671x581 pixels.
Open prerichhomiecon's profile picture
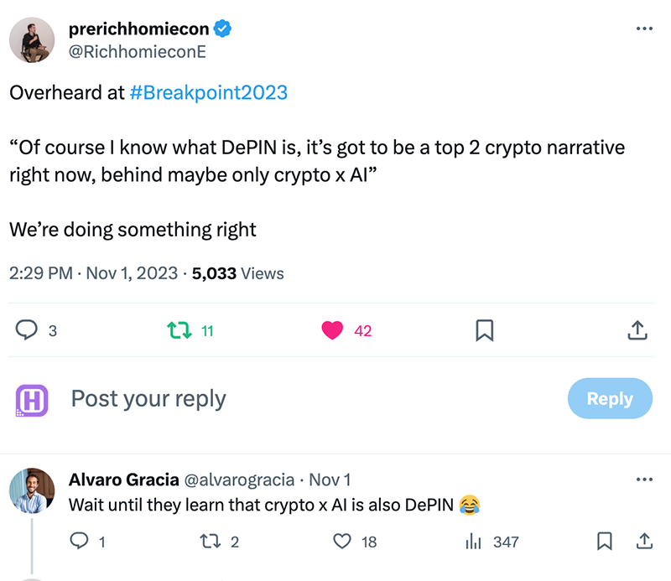pos(32,40)
